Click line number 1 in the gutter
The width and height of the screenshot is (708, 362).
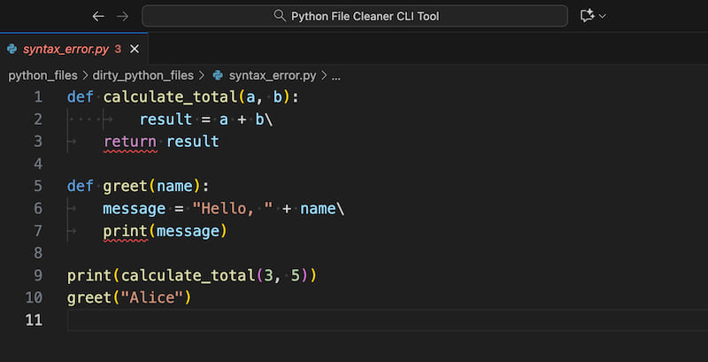[x=37, y=97]
